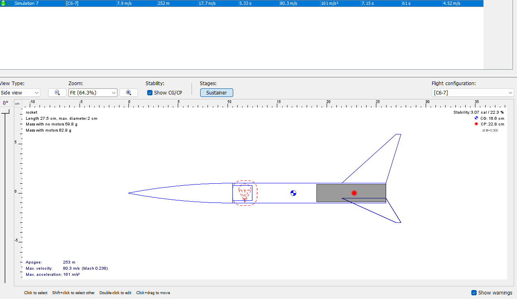Open the View Type dropdown
517x299 pixels.
[20, 92]
